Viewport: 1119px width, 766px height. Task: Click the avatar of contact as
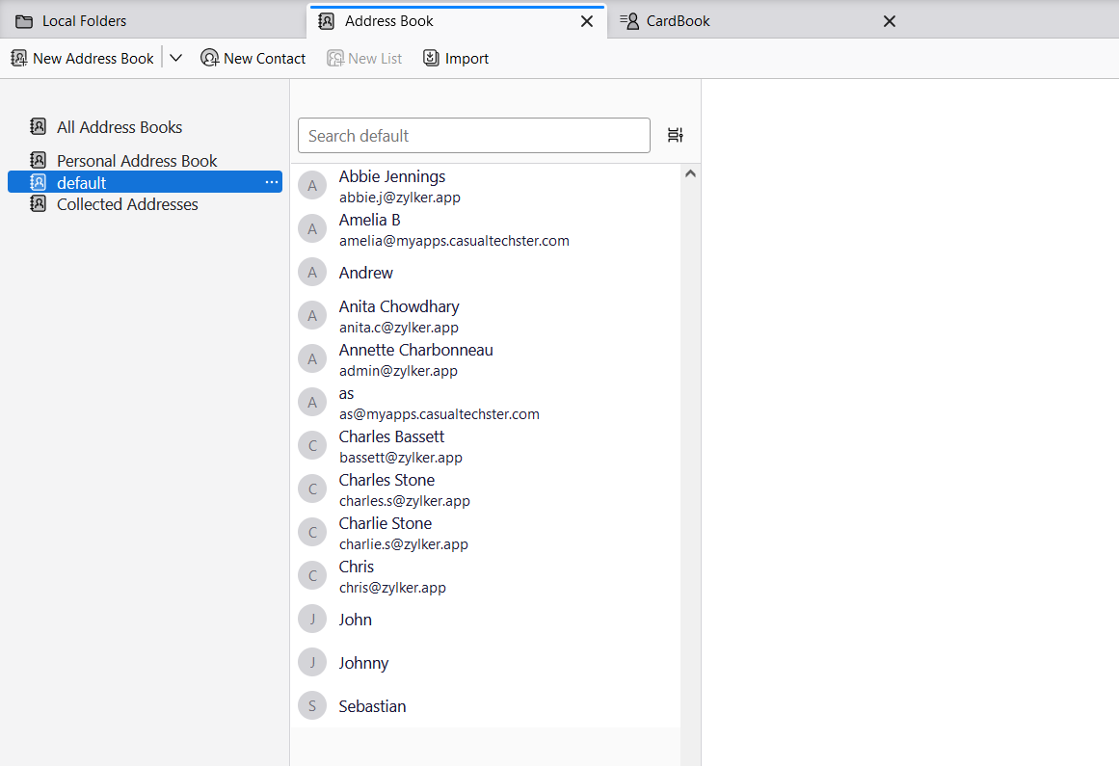coord(312,403)
